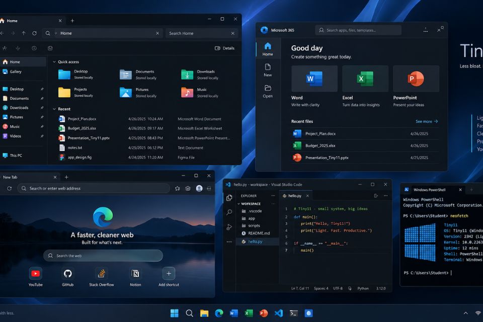The height and width of the screenshot is (322, 483).
Task: Select Windows PowerShell terminal tab
Action: 433,190
